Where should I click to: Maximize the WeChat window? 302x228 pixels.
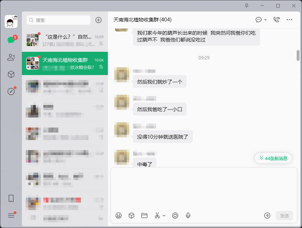tap(278, 6)
